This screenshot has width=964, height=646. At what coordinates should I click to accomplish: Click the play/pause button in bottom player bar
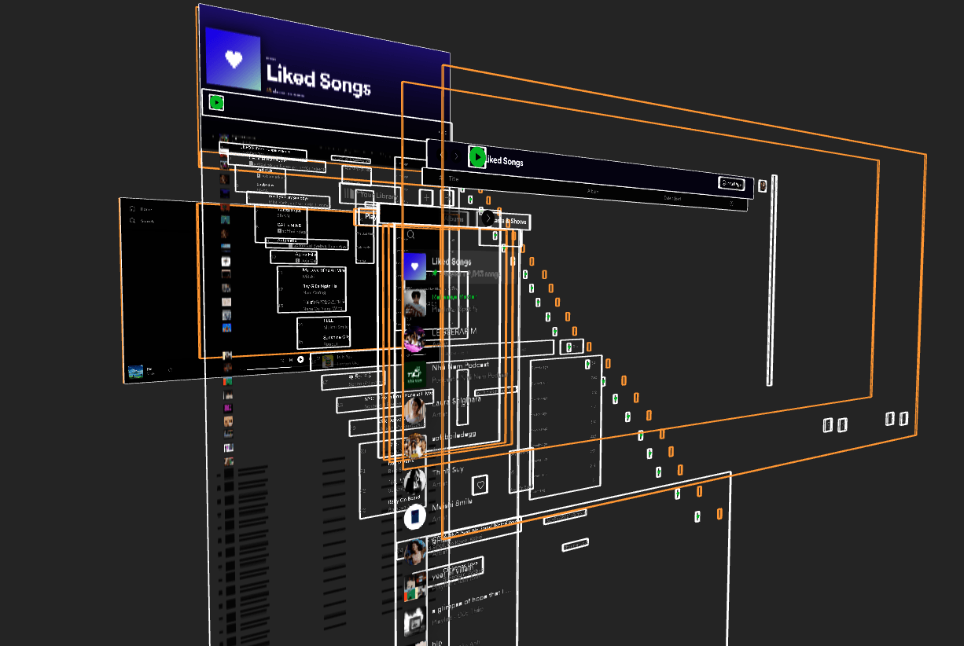(300, 360)
